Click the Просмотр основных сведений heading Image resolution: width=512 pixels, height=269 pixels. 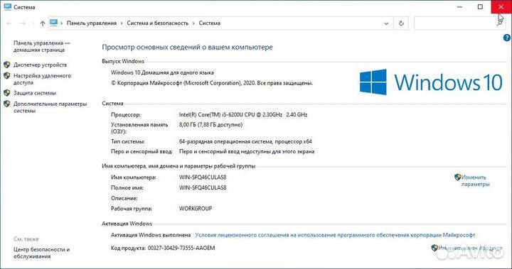(x=187, y=48)
